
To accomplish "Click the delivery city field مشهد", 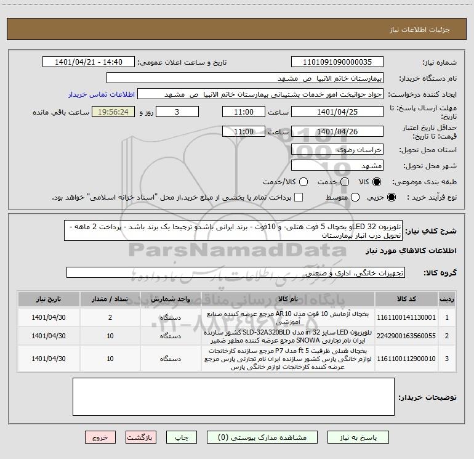I will click(x=337, y=165).
